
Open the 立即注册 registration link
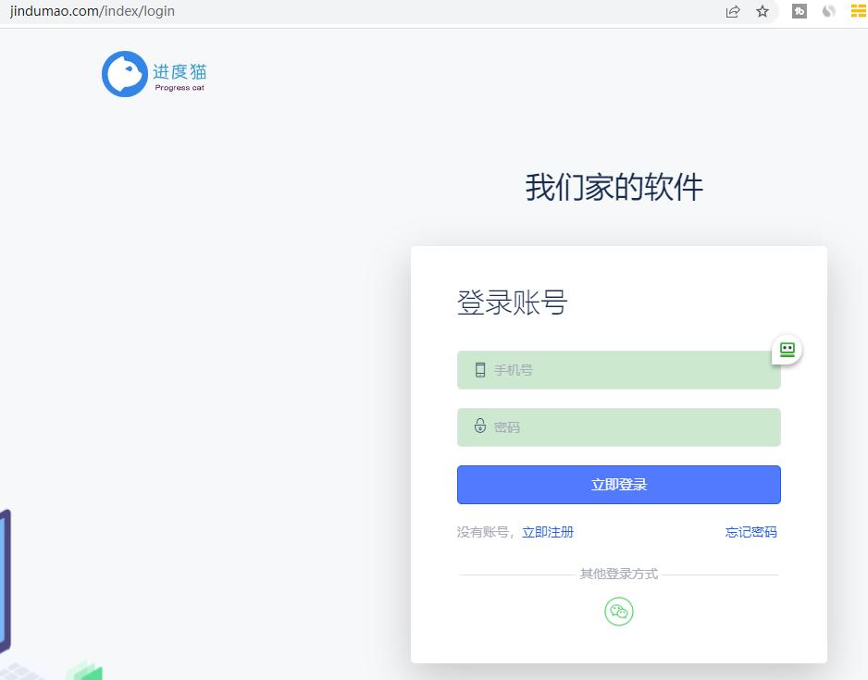click(x=548, y=532)
